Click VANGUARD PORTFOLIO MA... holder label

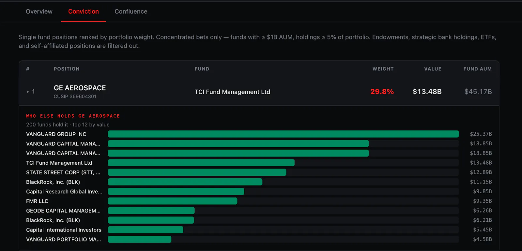64,239
